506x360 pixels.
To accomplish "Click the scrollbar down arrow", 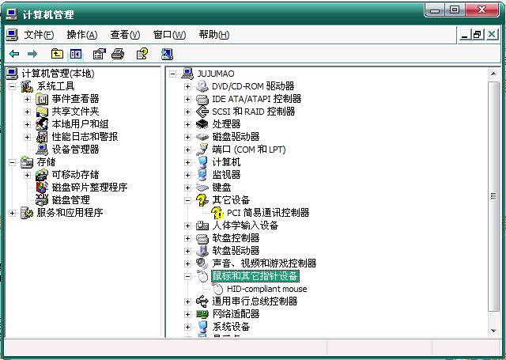I will [493, 330].
